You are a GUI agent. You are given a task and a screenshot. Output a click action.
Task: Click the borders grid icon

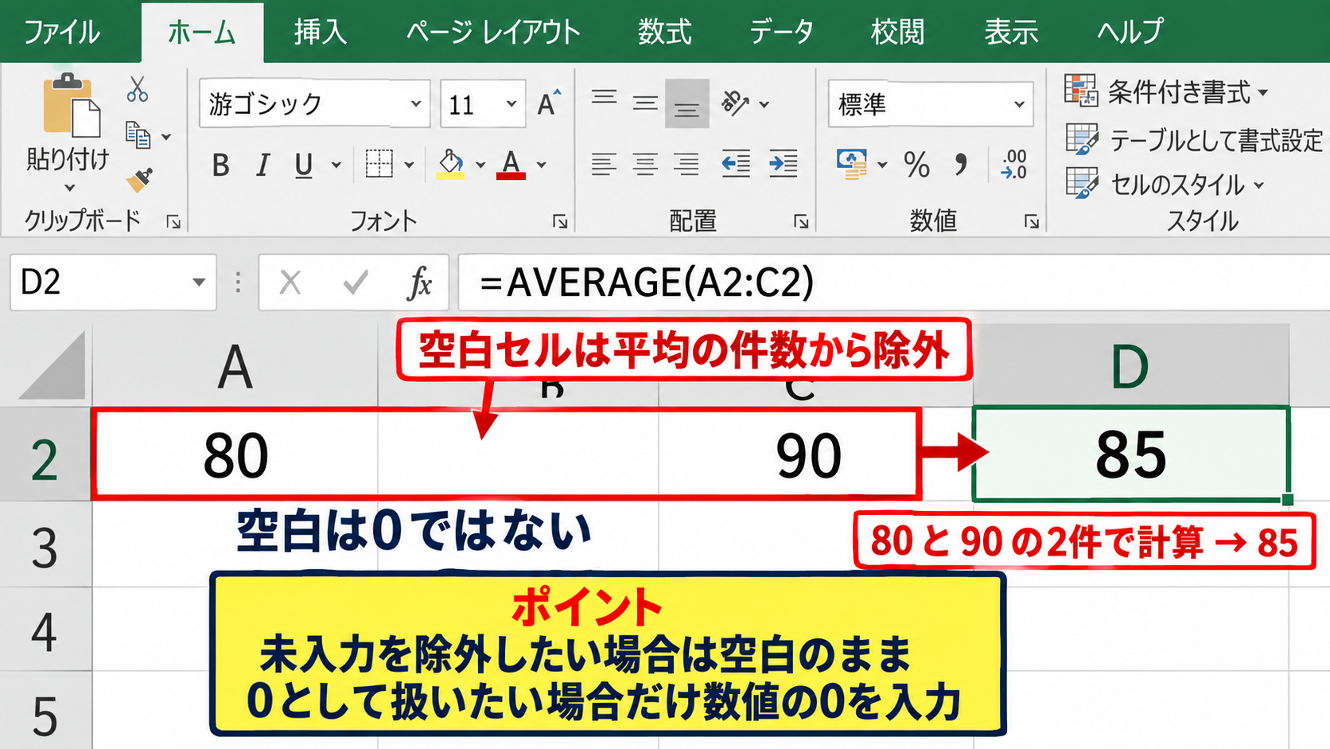[x=379, y=164]
